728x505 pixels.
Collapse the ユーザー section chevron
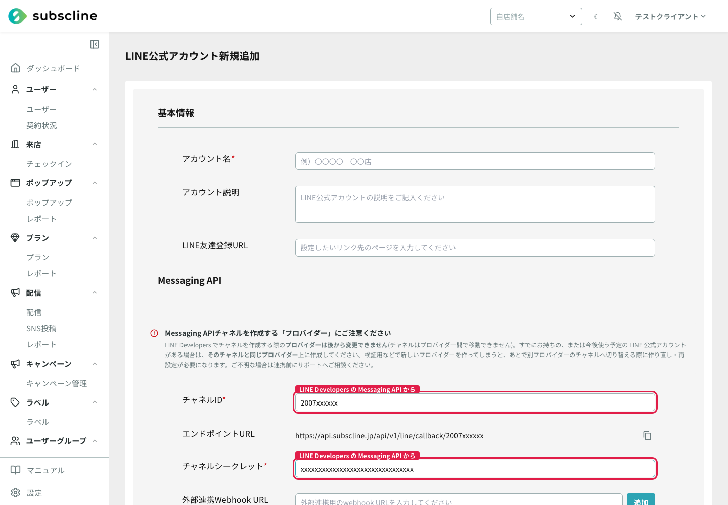pos(95,89)
